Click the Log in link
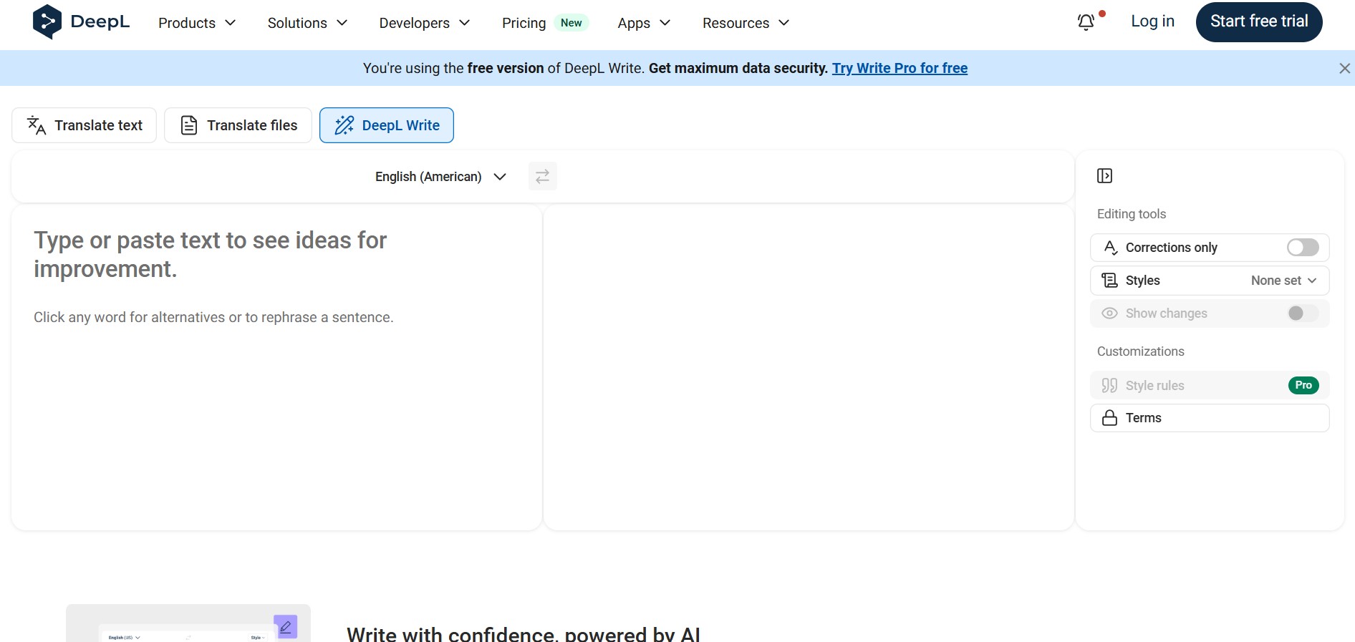This screenshot has height=642, width=1355. (1152, 21)
